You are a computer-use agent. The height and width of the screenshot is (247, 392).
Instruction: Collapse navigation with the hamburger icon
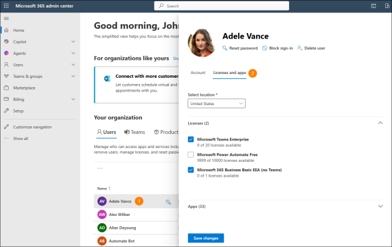(6, 19)
